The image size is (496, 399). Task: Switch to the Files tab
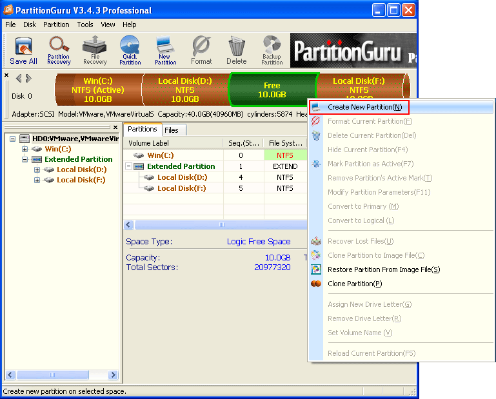pos(174,130)
